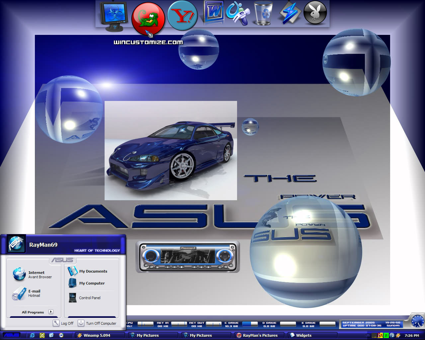
Task: Open the red gecko dock icon
Action: coord(148,19)
